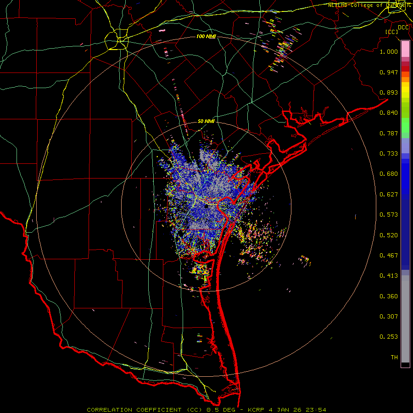Click the 0.787 value on the color scale

click(389, 133)
